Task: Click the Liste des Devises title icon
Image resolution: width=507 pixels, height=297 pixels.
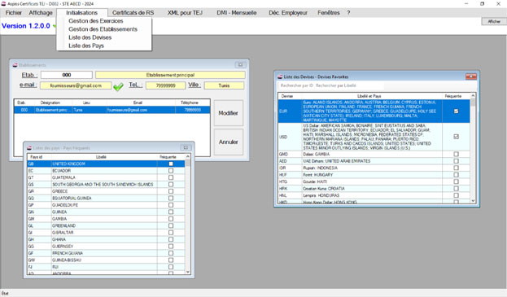Action: point(280,77)
